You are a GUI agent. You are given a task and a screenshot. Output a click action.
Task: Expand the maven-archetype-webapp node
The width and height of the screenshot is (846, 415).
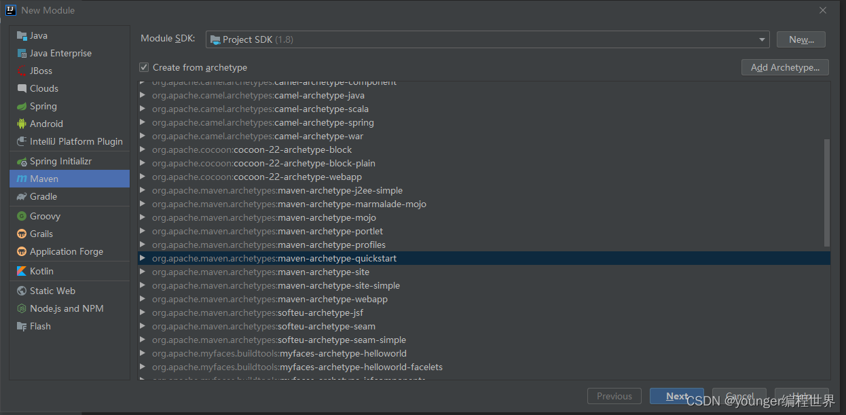click(143, 299)
